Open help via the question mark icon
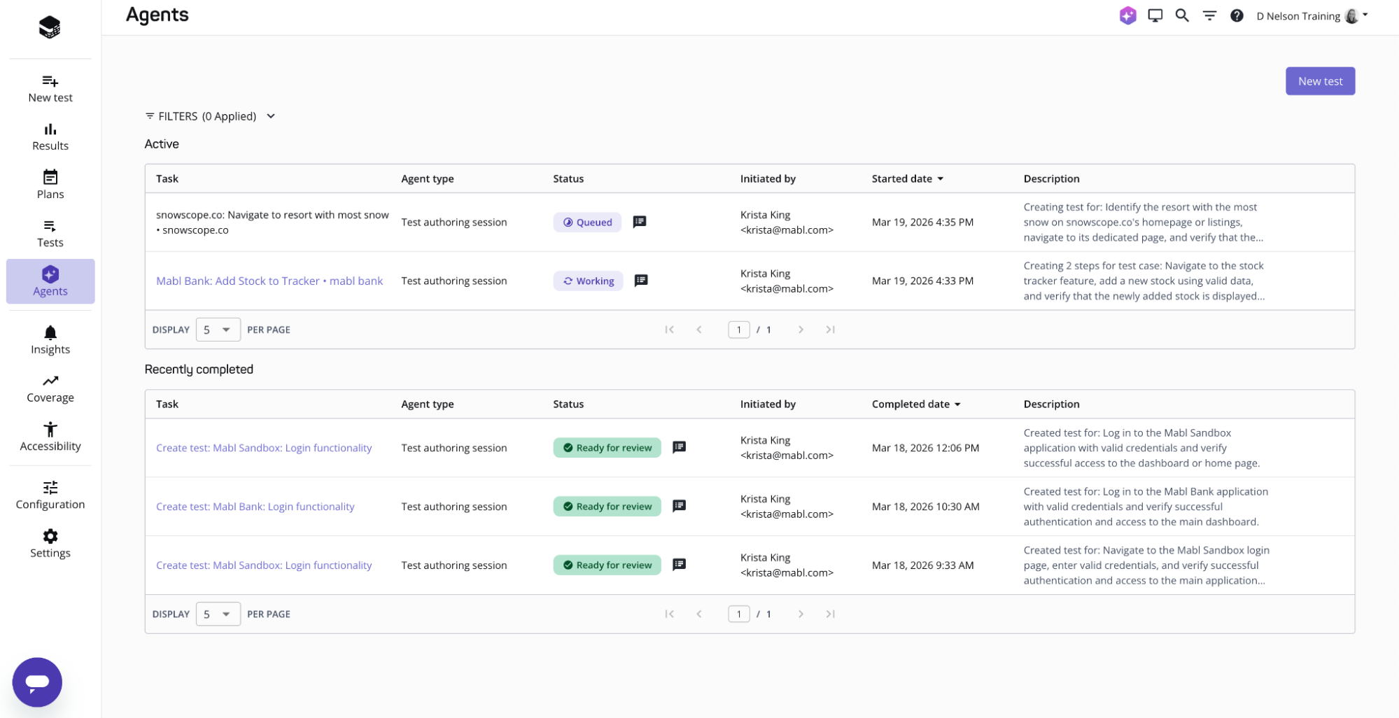1399x718 pixels. tap(1237, 15)
